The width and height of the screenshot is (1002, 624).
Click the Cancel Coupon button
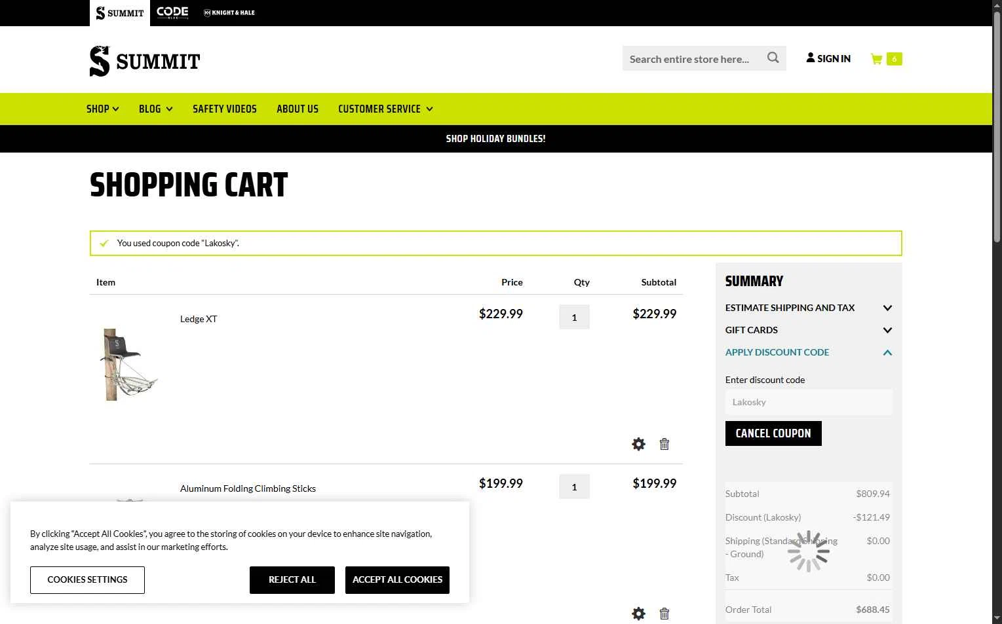click(773, 433)
